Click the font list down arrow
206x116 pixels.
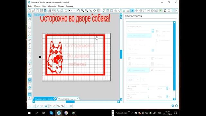tap(153, 50)
